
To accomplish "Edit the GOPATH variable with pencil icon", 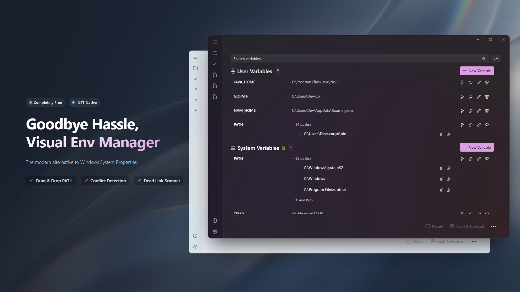I will point(479,97).
